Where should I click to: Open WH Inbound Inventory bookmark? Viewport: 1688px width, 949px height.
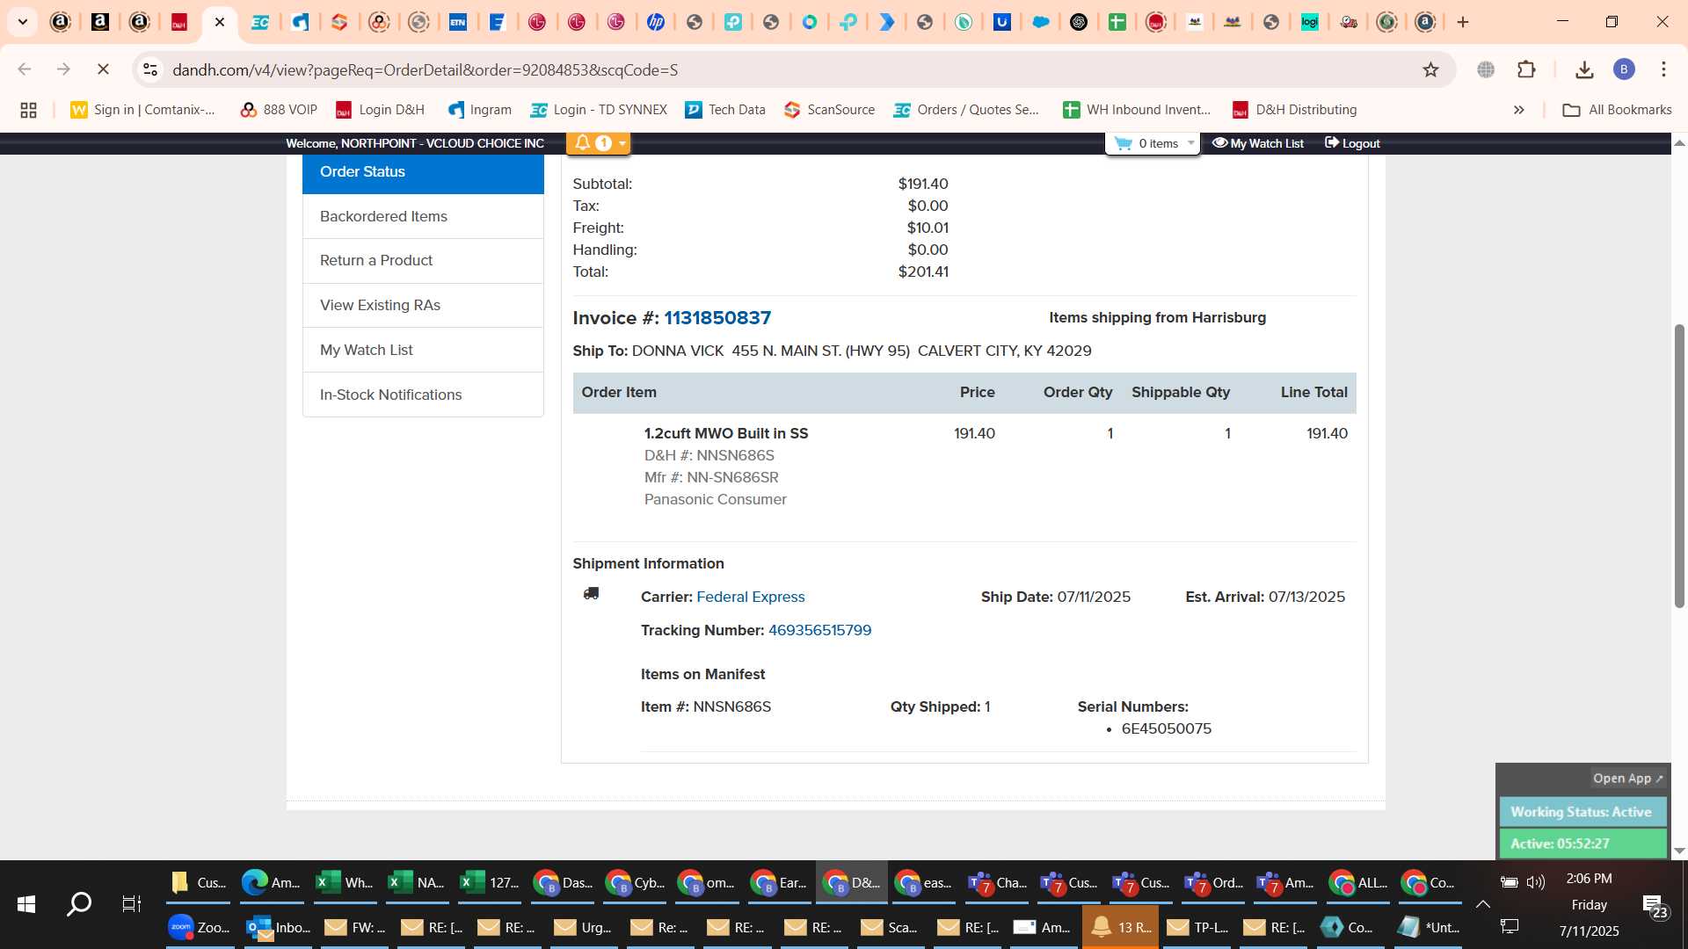click(x=1137, y=110)
